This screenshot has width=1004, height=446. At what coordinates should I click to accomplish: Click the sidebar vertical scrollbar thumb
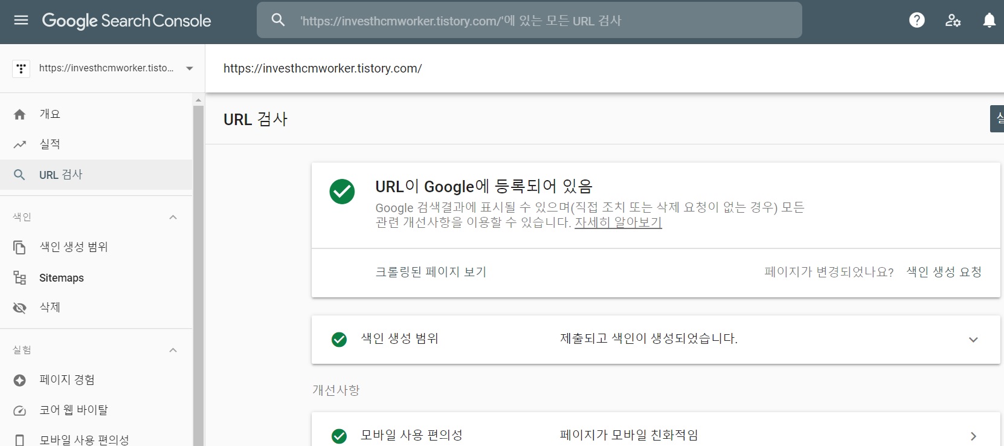(198, 276)
